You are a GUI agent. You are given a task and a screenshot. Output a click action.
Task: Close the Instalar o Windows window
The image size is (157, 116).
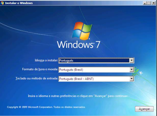(x=153, y=3)
